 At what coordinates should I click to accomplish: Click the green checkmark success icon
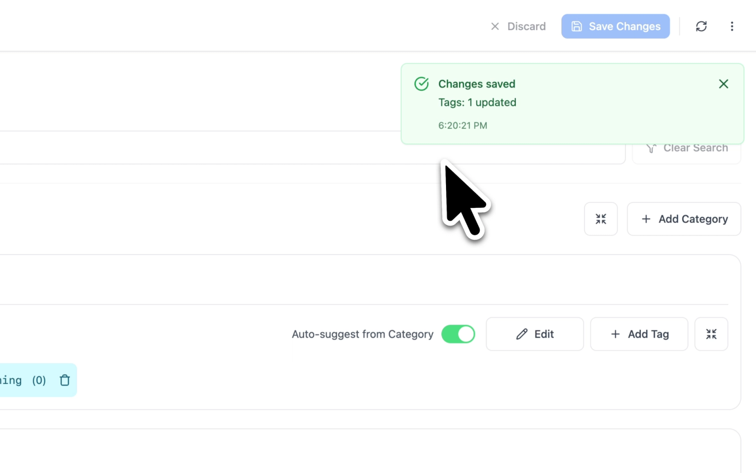421,84
